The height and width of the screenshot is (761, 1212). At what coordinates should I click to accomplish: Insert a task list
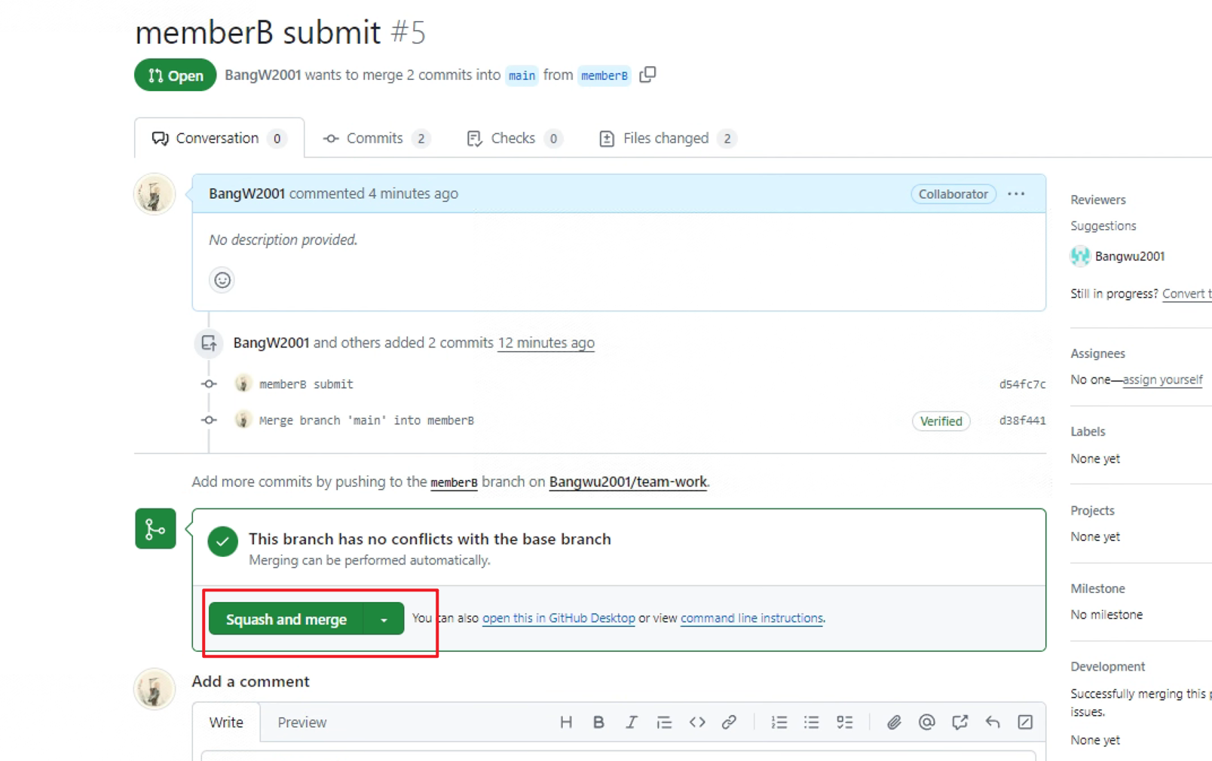click(844, 722)
